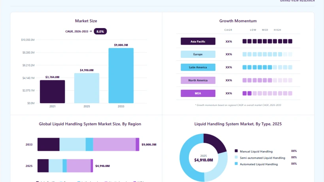Click the North America region label
The height and width of the screenshot is (182, 324).
(198, 80)
